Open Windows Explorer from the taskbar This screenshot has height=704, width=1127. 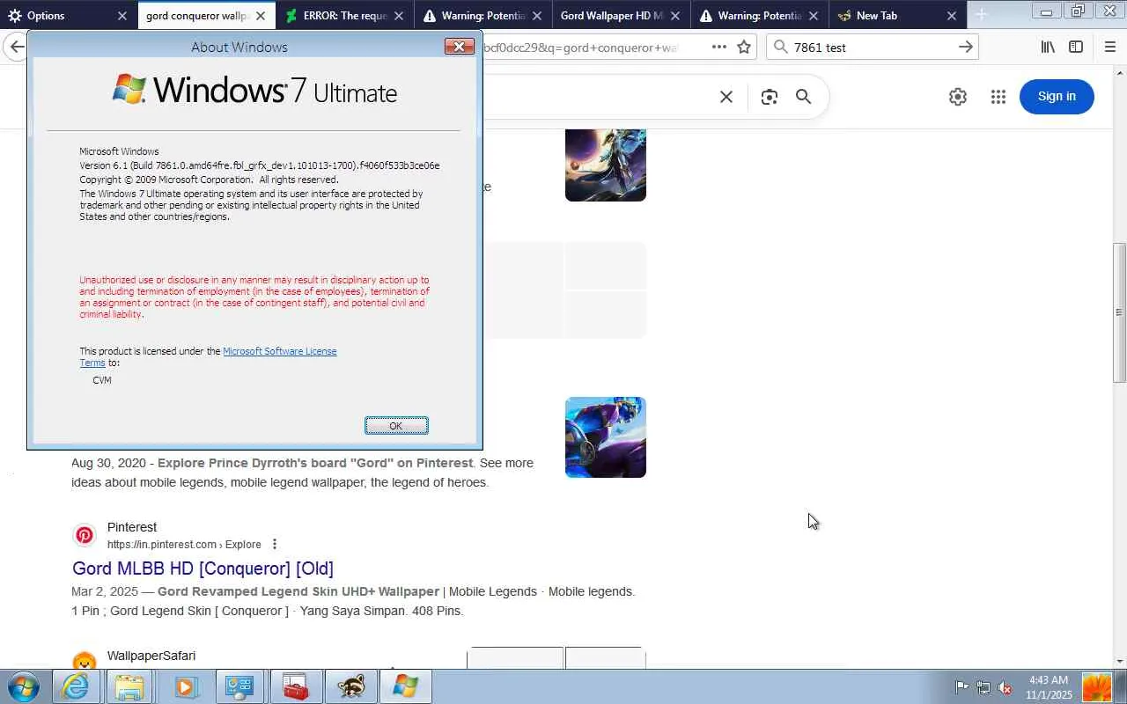pos(129,686)
